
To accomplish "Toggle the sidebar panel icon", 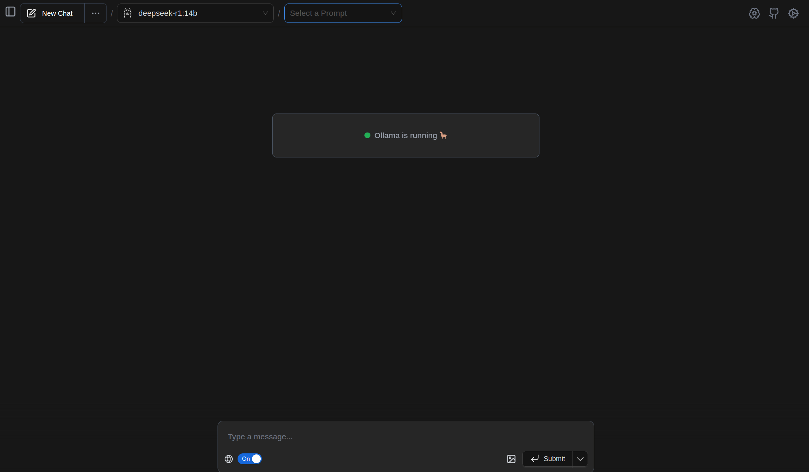I will [10, 12].
